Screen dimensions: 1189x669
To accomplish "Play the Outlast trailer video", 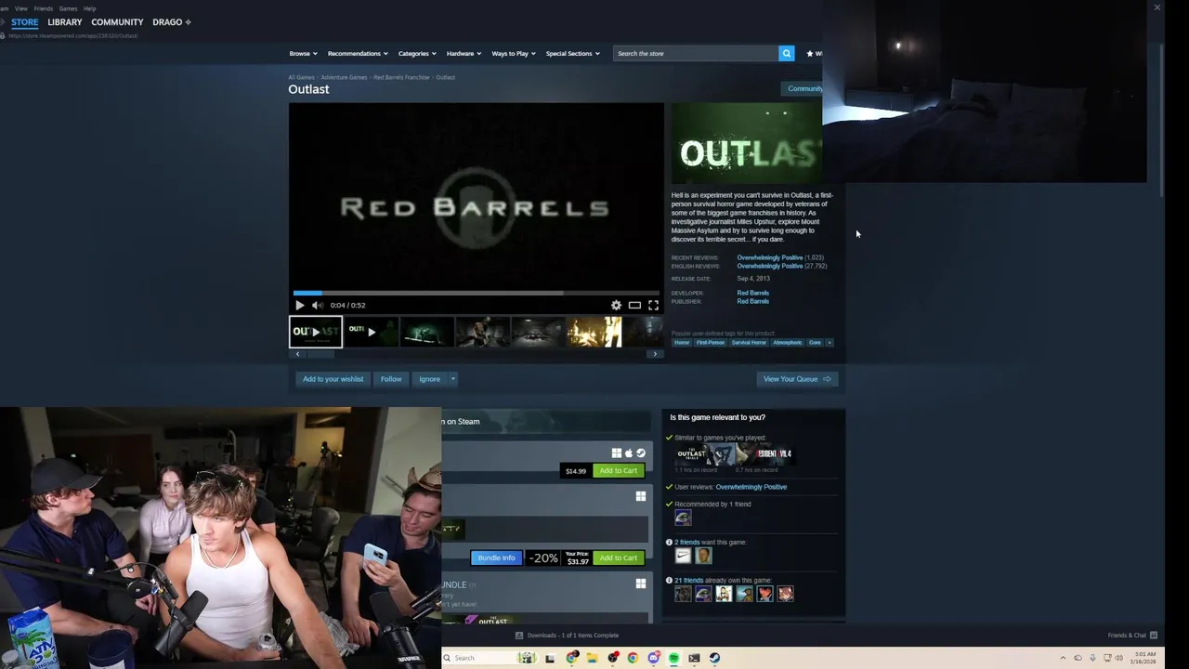I will click(299, 305).
